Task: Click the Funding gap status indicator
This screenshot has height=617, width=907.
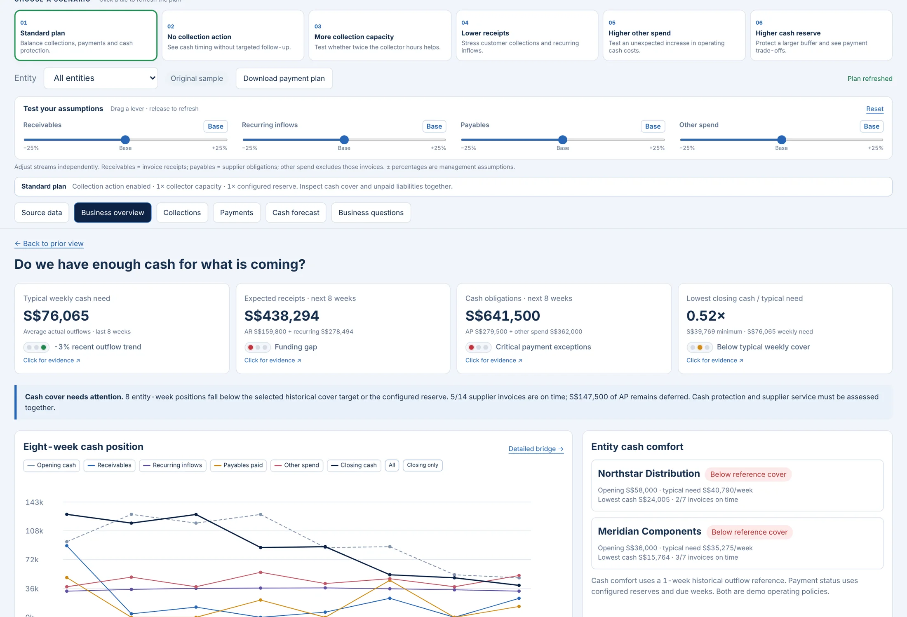Action: (257, 347)
